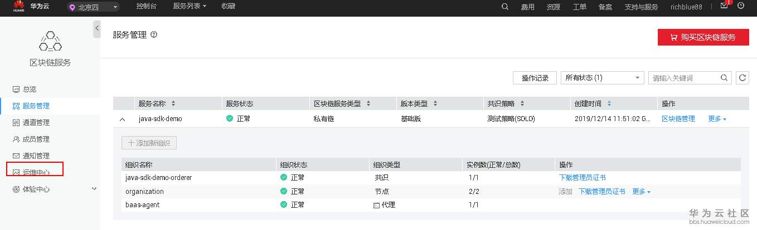The height and width of the screenshot is (230, 757).
Task: Open the 所有状态 (1) filter dropdown
Action: tap(602, 78)
